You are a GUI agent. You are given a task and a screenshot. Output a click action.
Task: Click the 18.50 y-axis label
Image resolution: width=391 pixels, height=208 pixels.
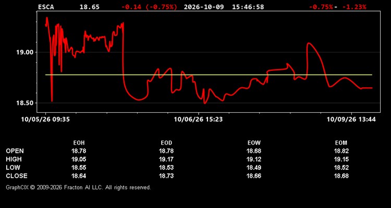[25, 103]
